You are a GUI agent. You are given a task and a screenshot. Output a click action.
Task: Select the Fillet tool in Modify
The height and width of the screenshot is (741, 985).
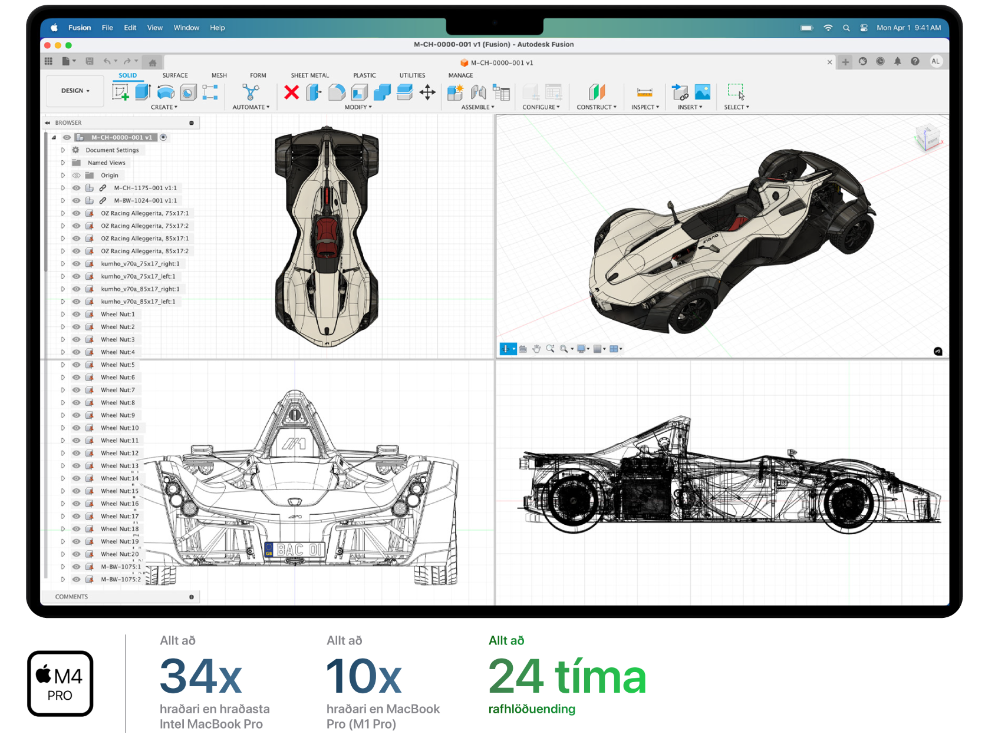(x=337, y=92)
